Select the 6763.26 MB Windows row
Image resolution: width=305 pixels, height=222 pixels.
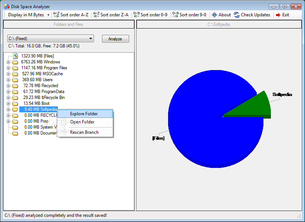[x=40, y=62]
